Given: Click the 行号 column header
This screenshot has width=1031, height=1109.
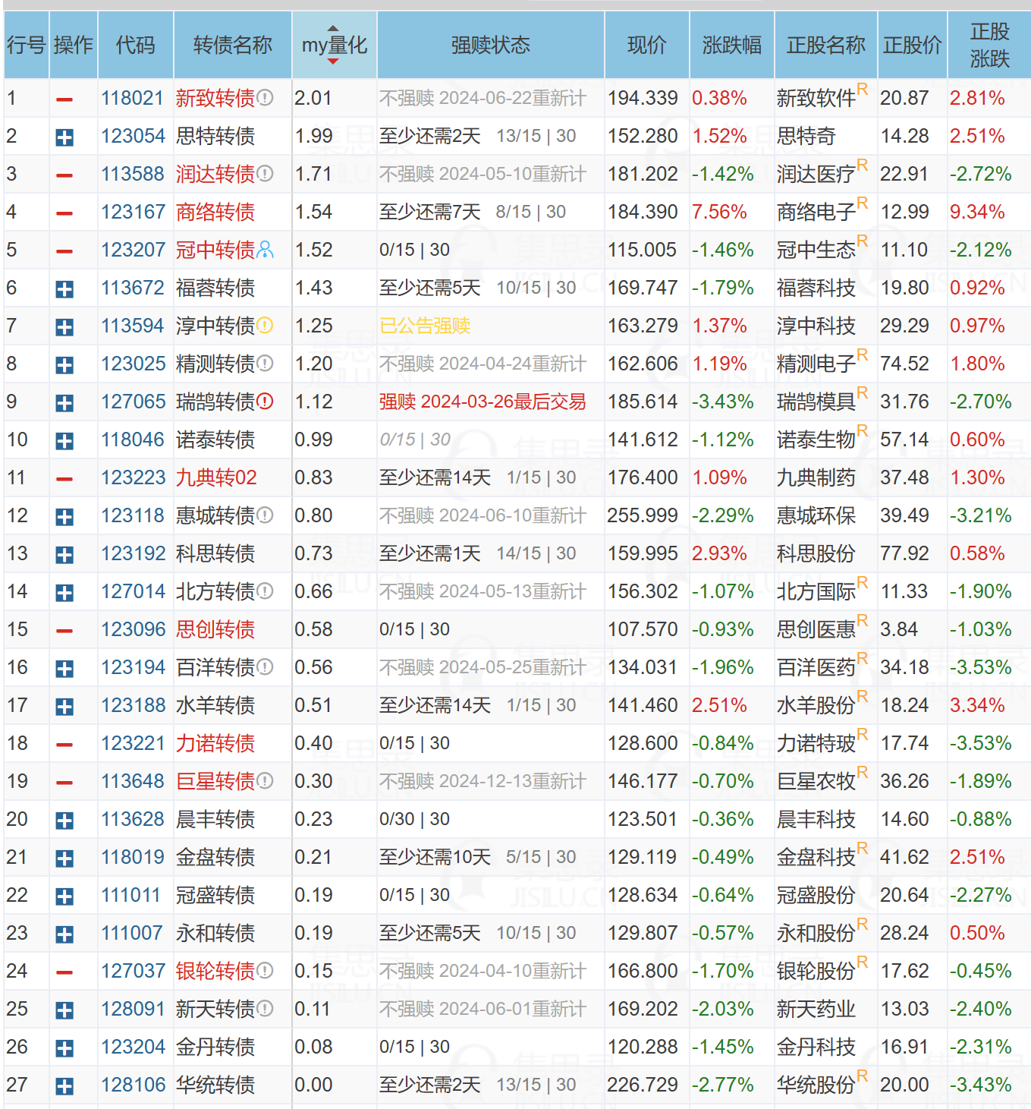Looking at the screenshot, I should 27,45.
